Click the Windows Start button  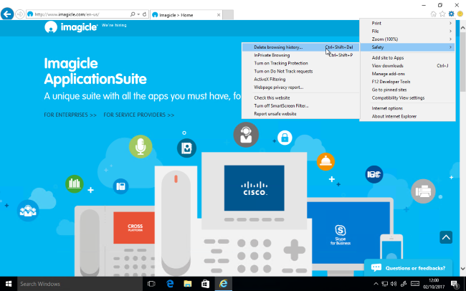point(9,284)
